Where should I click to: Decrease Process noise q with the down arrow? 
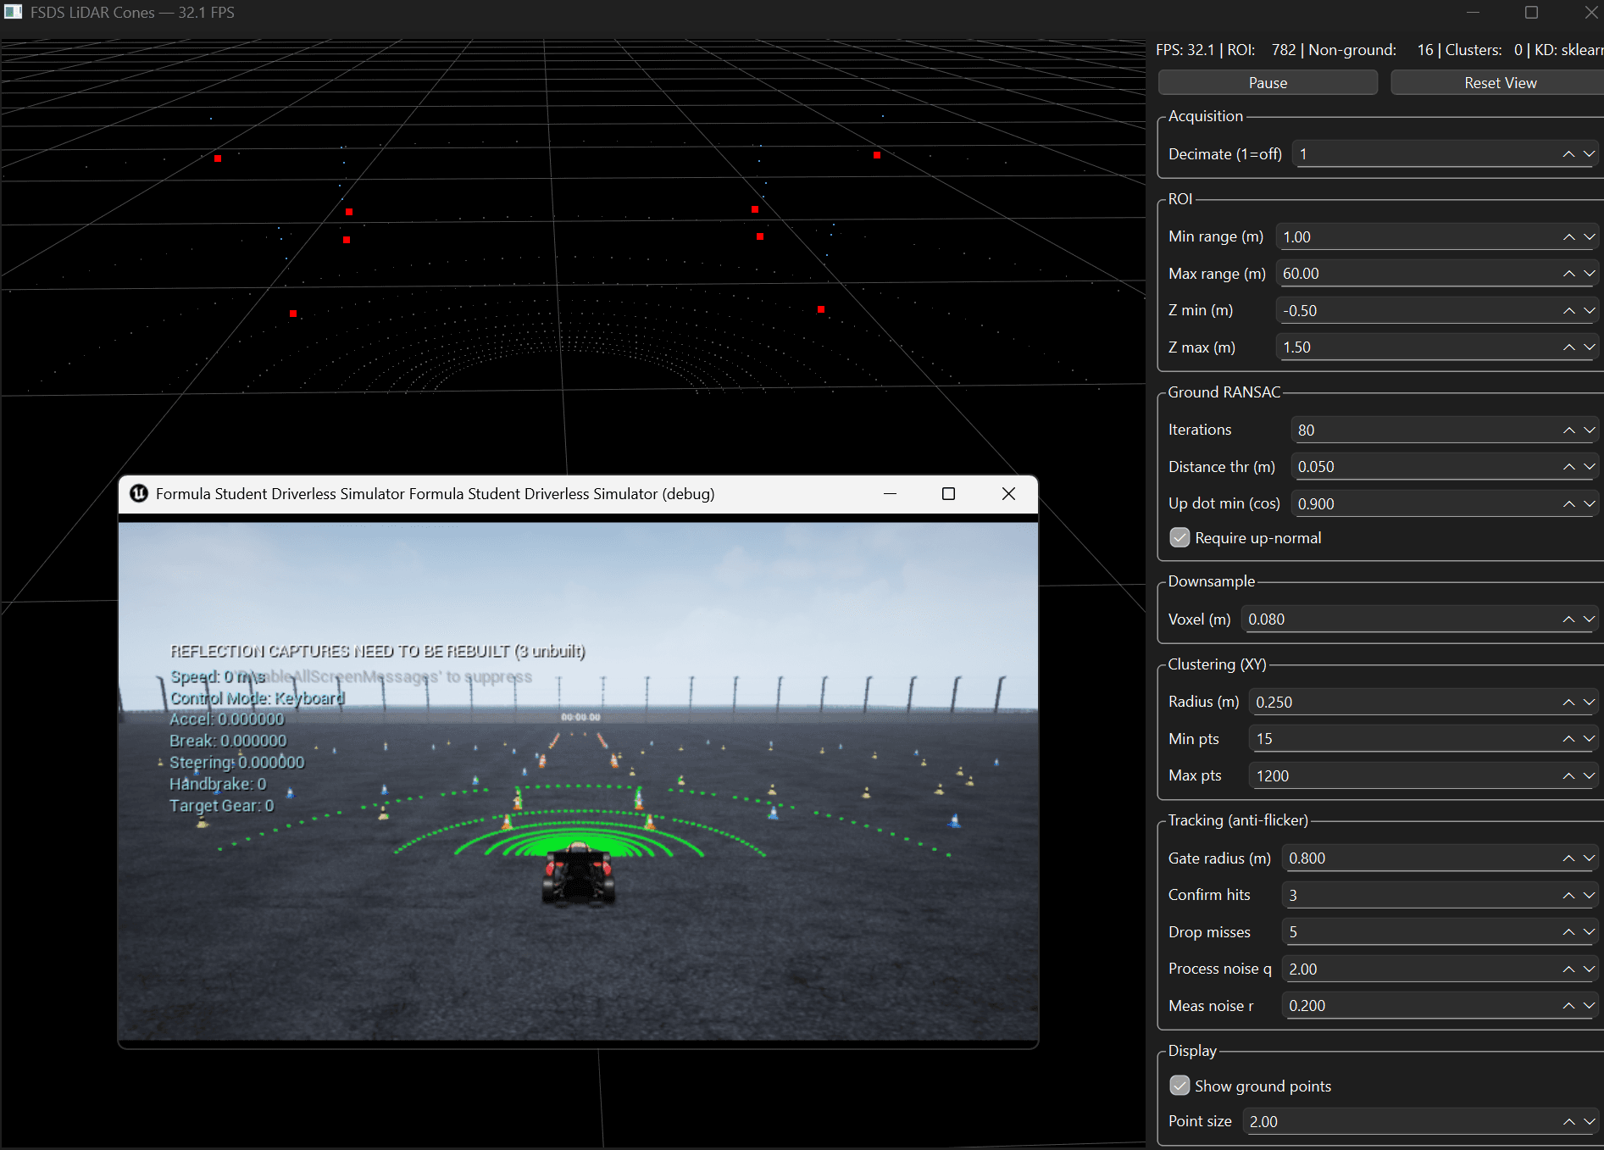1589,969
